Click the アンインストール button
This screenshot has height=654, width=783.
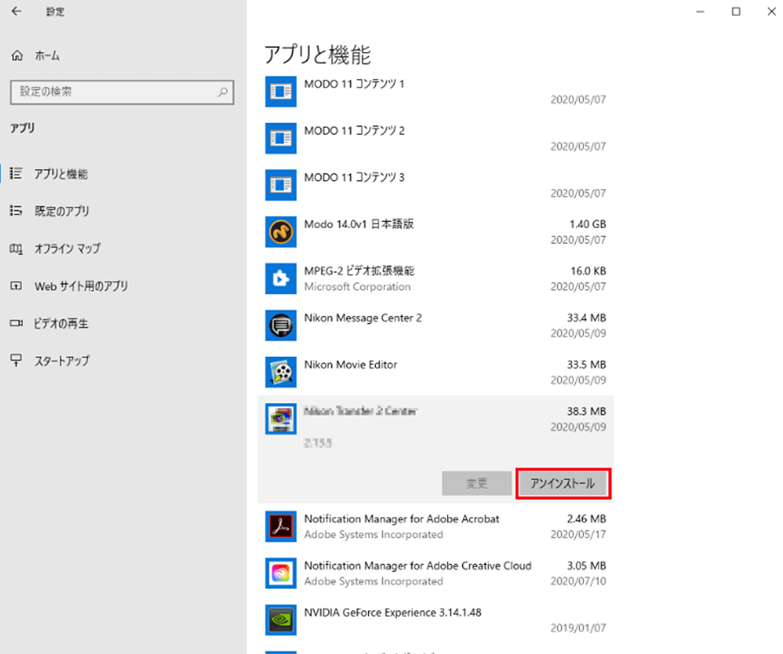point(563,483)
